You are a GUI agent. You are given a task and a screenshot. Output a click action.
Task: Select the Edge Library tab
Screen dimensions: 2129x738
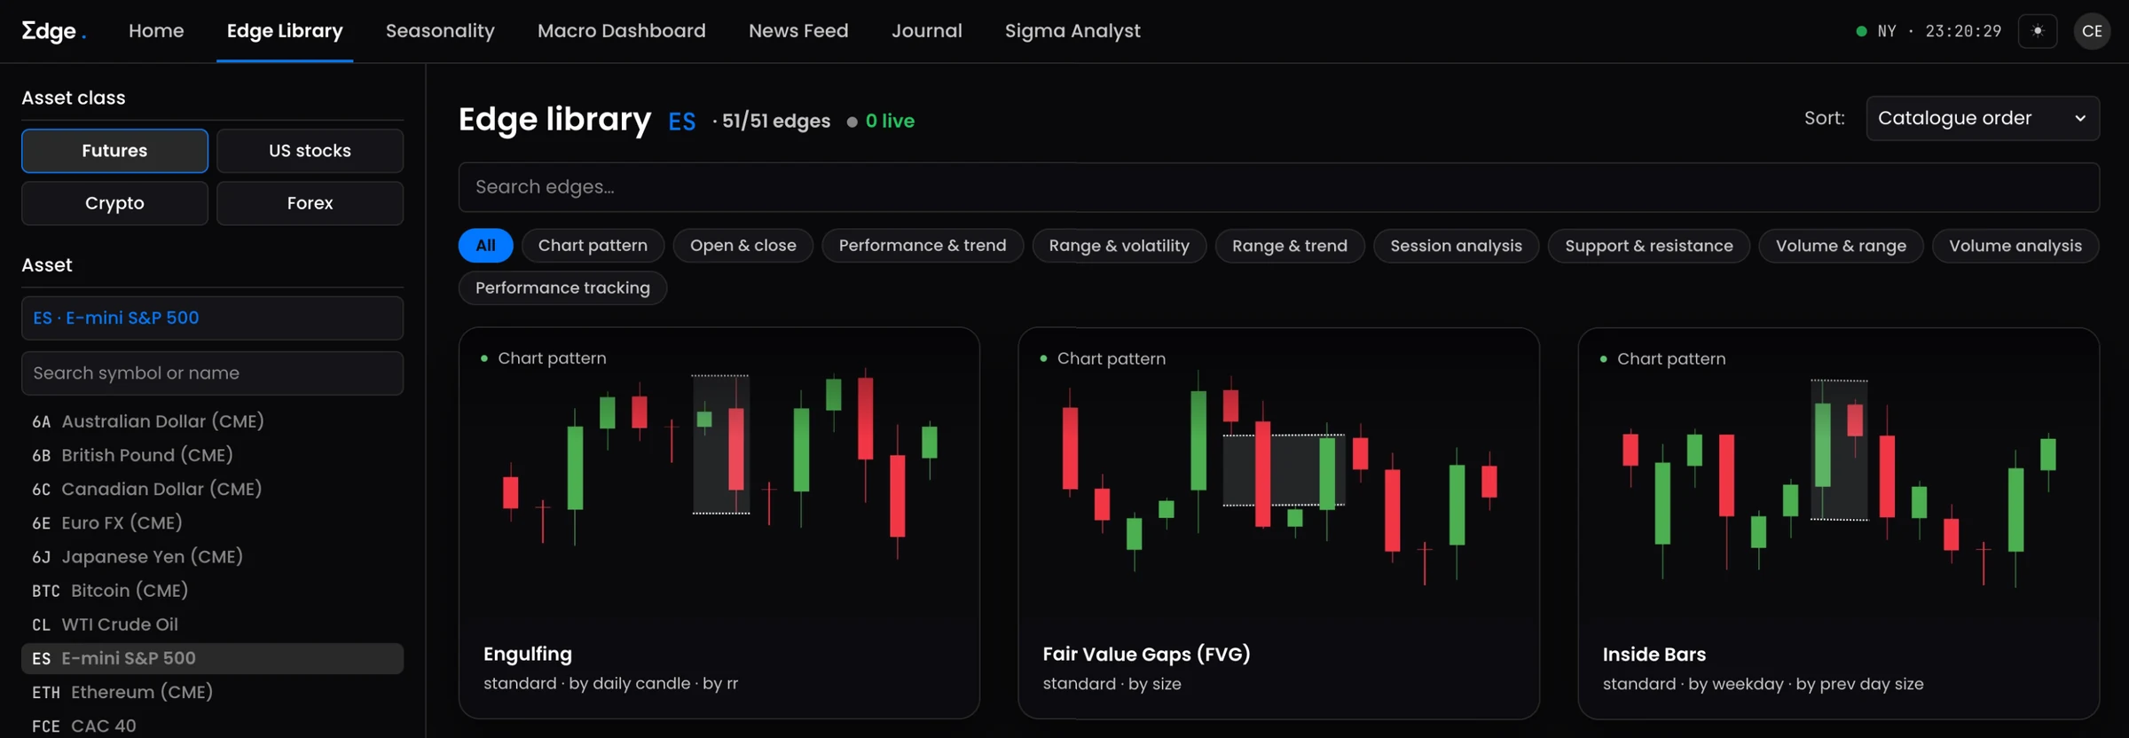point(285,31)
